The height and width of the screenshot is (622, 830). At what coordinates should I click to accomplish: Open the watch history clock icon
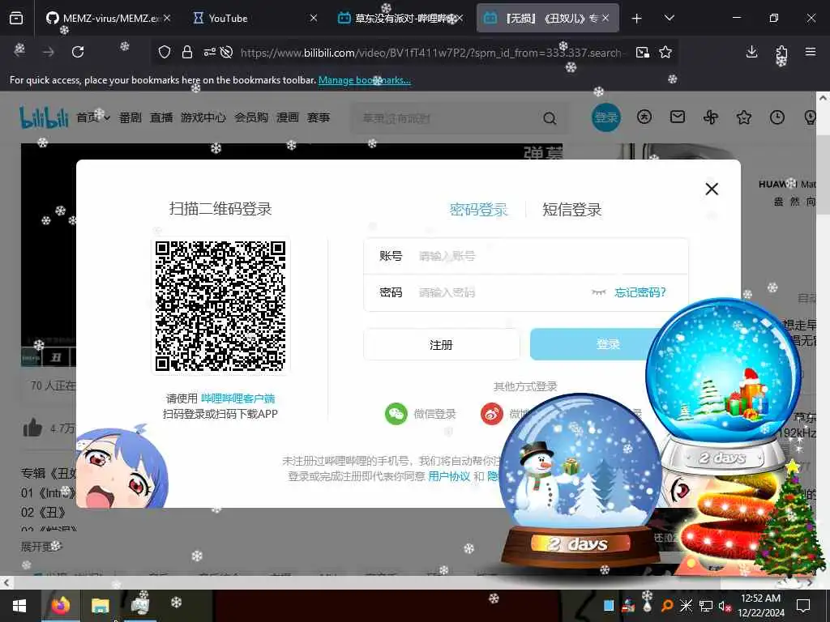pyautogui.click(x=777, y=117)
